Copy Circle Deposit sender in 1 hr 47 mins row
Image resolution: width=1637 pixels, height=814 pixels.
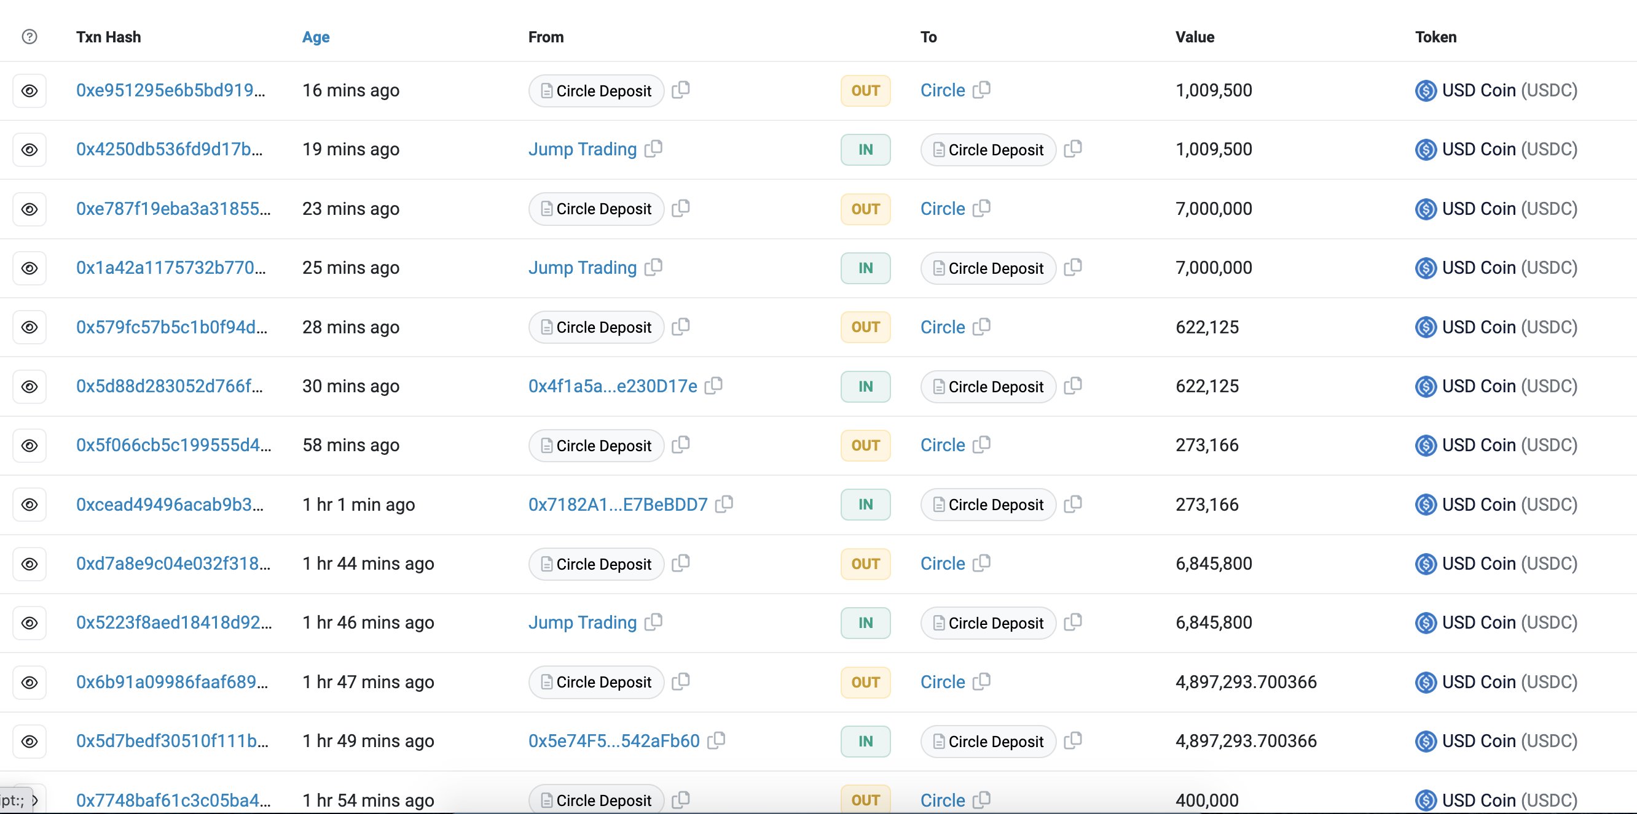click(x=681, y=681)
